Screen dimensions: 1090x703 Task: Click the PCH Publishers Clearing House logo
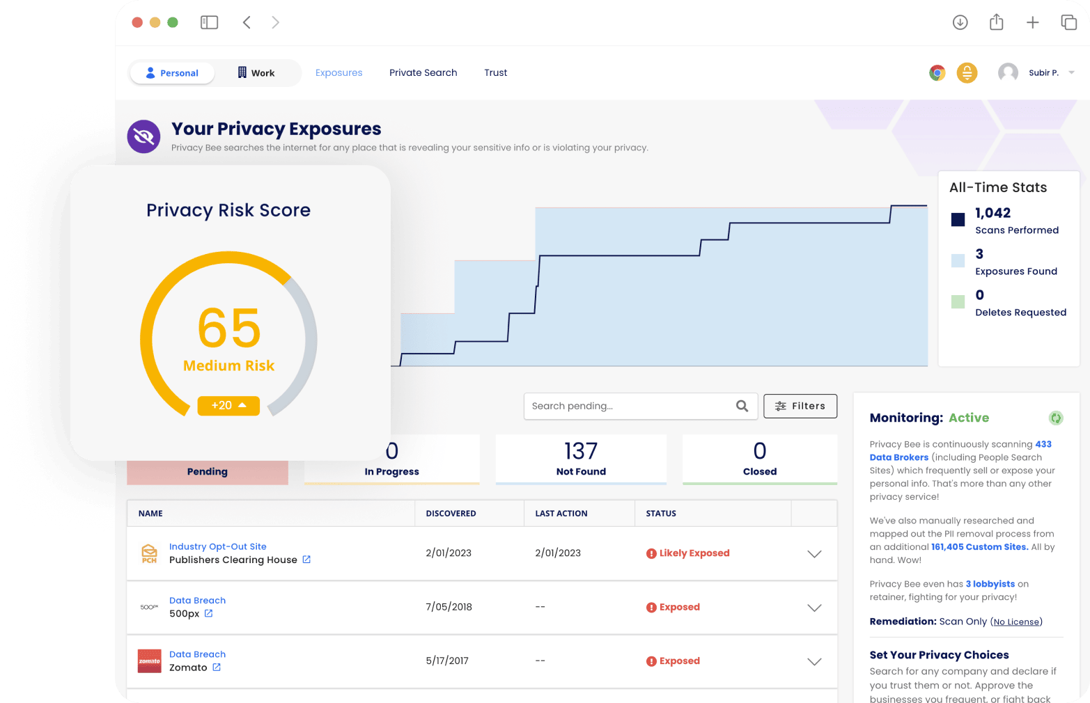149,553
